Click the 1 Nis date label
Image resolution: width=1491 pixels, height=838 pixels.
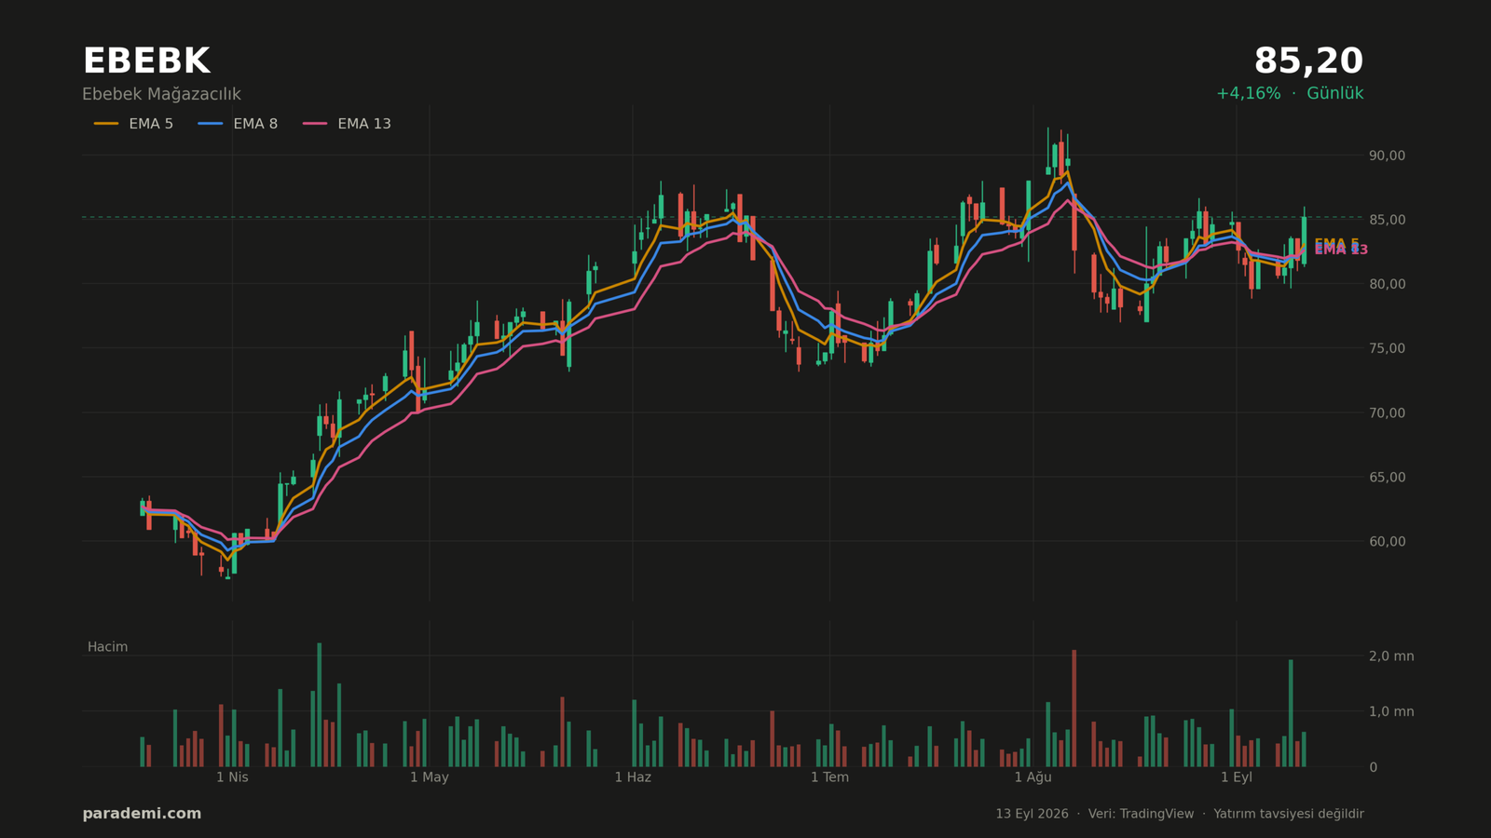coord(232,777)
